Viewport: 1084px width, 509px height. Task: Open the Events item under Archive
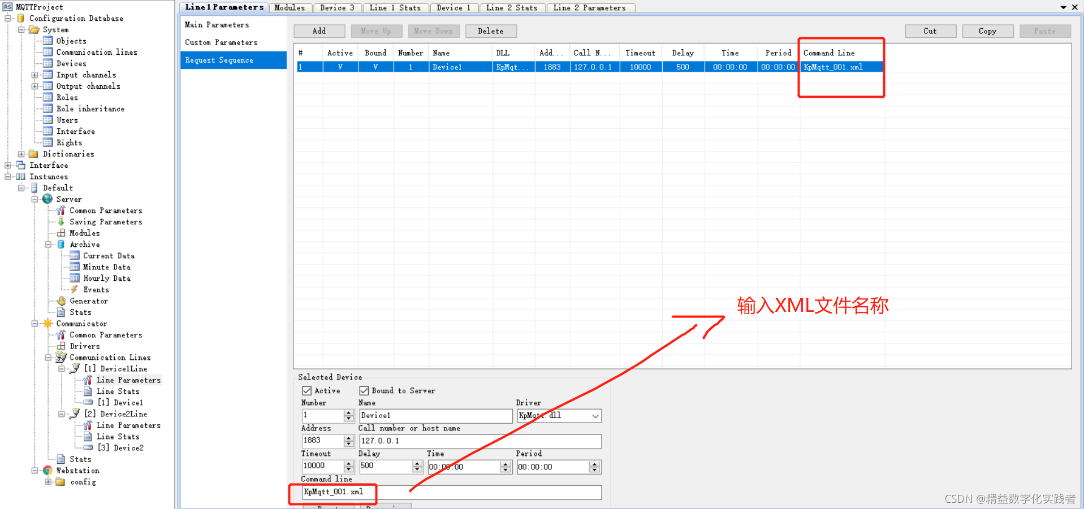pos(95,289)
